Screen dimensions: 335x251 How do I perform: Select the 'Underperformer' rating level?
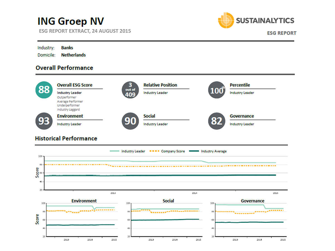(x=68, y=105)
